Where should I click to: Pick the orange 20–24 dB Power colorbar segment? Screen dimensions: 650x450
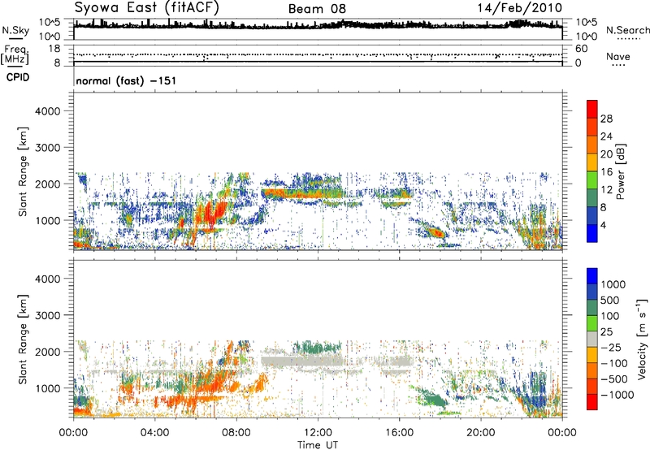(592, 145)
